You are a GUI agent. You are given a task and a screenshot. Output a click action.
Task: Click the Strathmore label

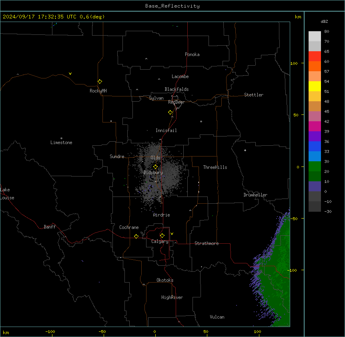tap(207, 243)
